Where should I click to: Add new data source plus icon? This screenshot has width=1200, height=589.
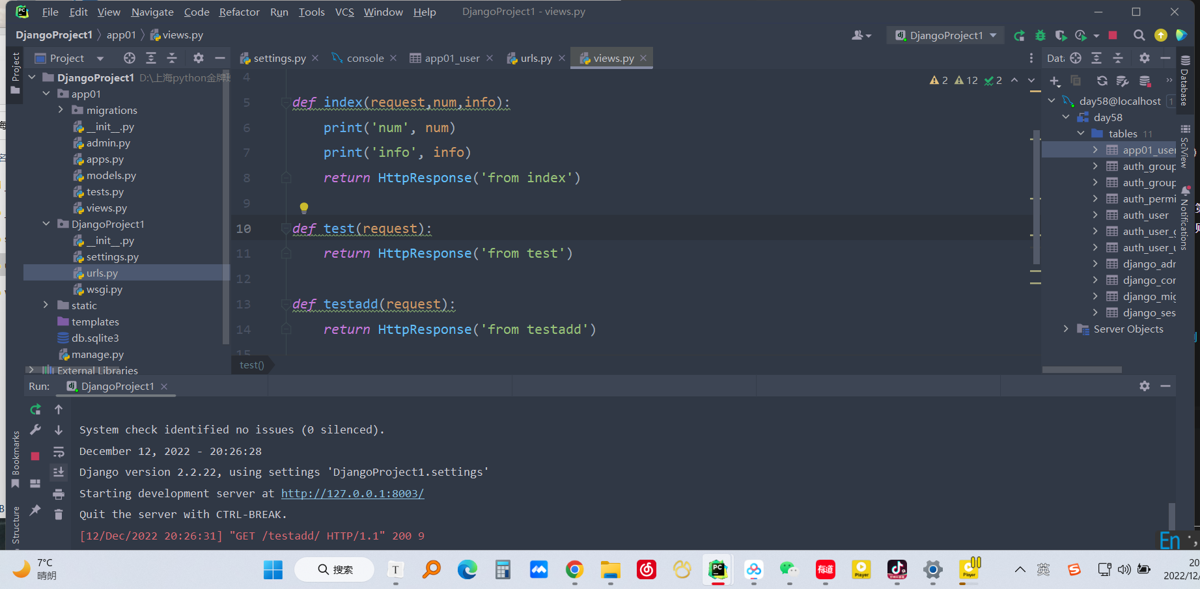pos(1055,81)
